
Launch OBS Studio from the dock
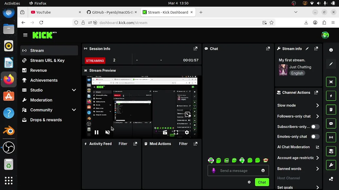(9, 148)
